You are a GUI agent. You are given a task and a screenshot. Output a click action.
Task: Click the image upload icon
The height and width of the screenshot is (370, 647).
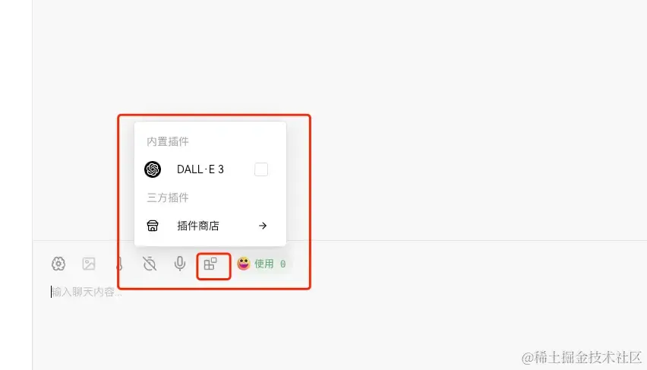coord(89,264)
